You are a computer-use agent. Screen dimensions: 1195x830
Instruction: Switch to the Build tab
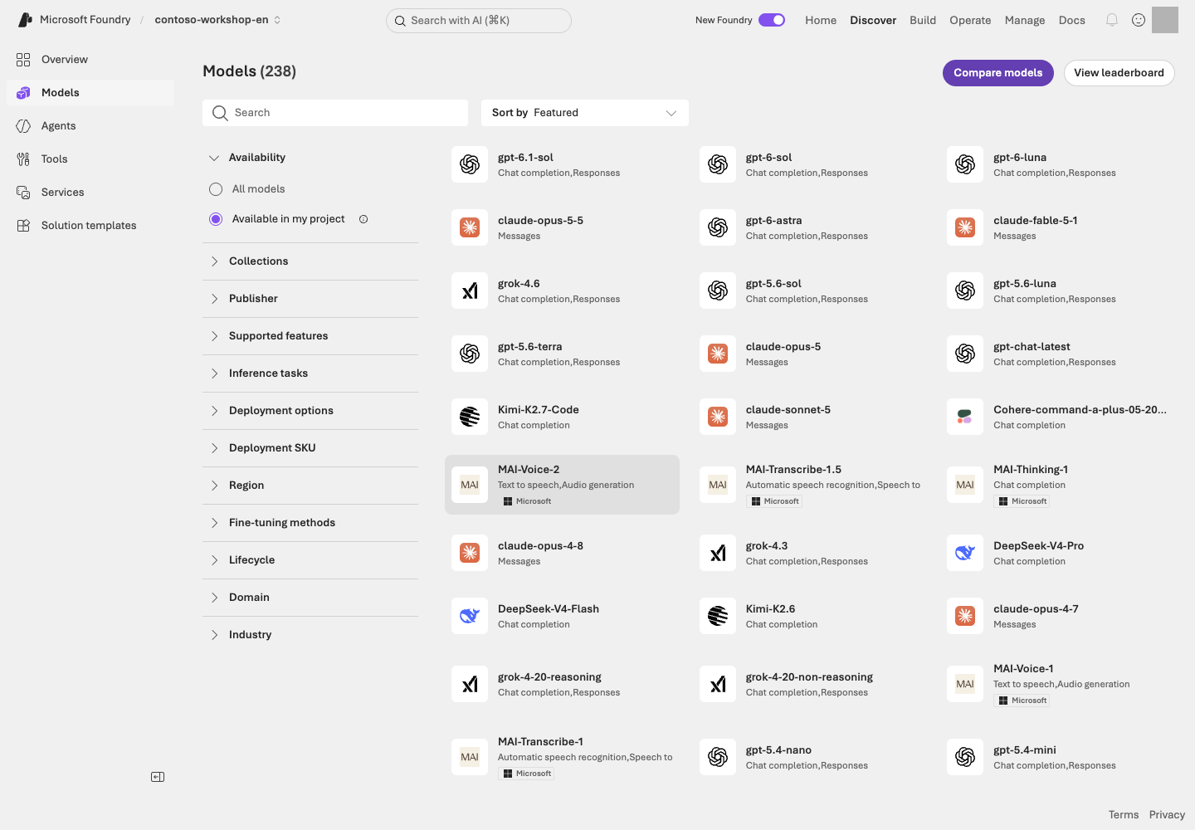(x=923, y=20)
